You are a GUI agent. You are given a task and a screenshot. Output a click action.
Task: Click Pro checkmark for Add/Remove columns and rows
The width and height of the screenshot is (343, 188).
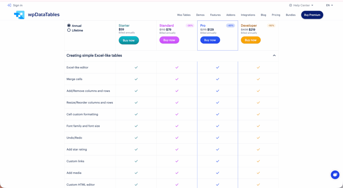(217, 91)
